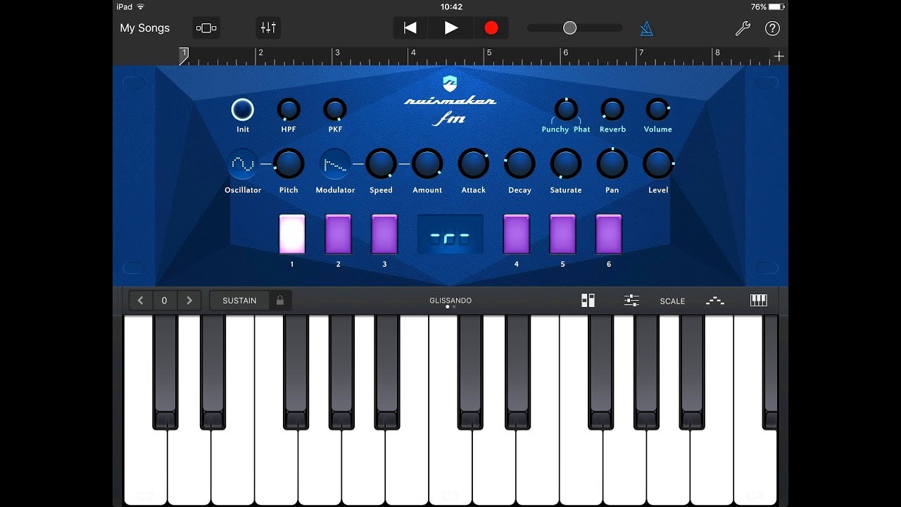Screen dimensions: 901x507
Task: Toggle the metronome icon
Action: point(646,28)
